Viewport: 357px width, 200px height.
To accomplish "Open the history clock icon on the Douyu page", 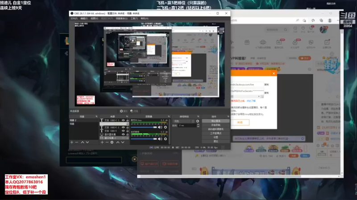I will (x=295, y=28).
